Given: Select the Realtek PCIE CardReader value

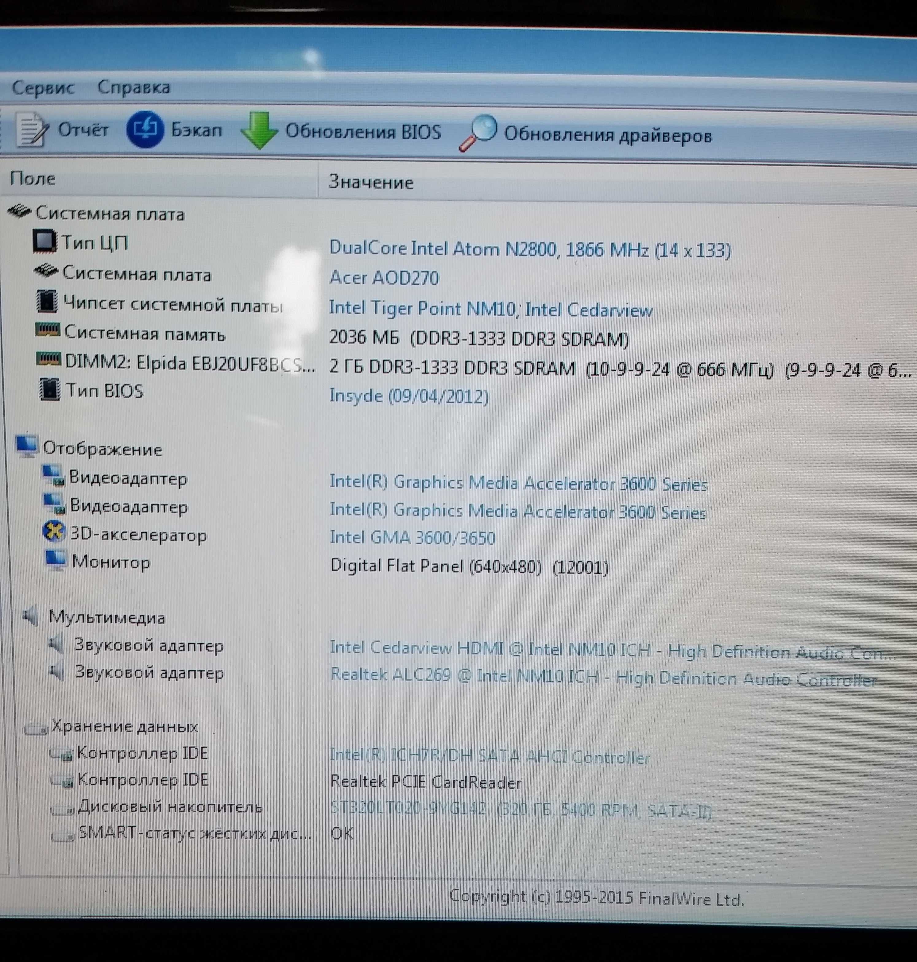Looking at the screenshot, I should [x=426, y=782].
